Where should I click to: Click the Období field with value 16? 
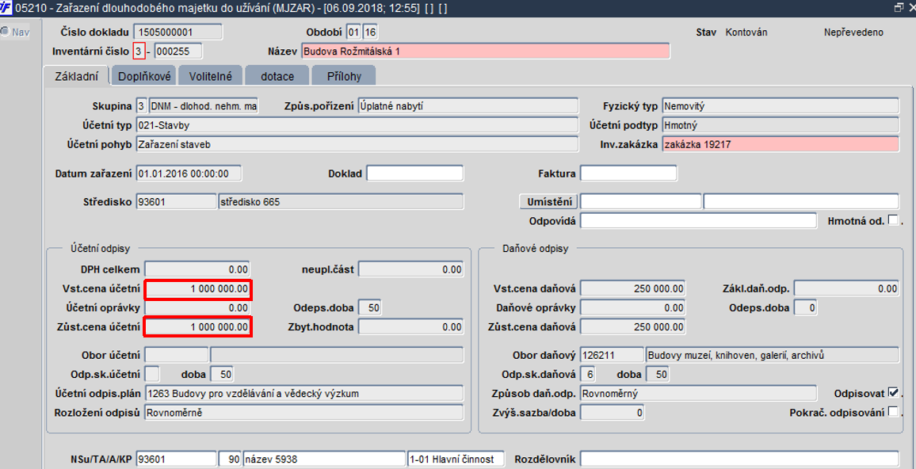370,32
